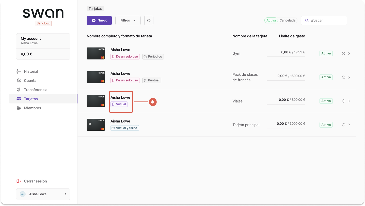Screen dimensions: 365x206
Task: Click the AL avatar in the profile box
Action: tap(23, 194)
